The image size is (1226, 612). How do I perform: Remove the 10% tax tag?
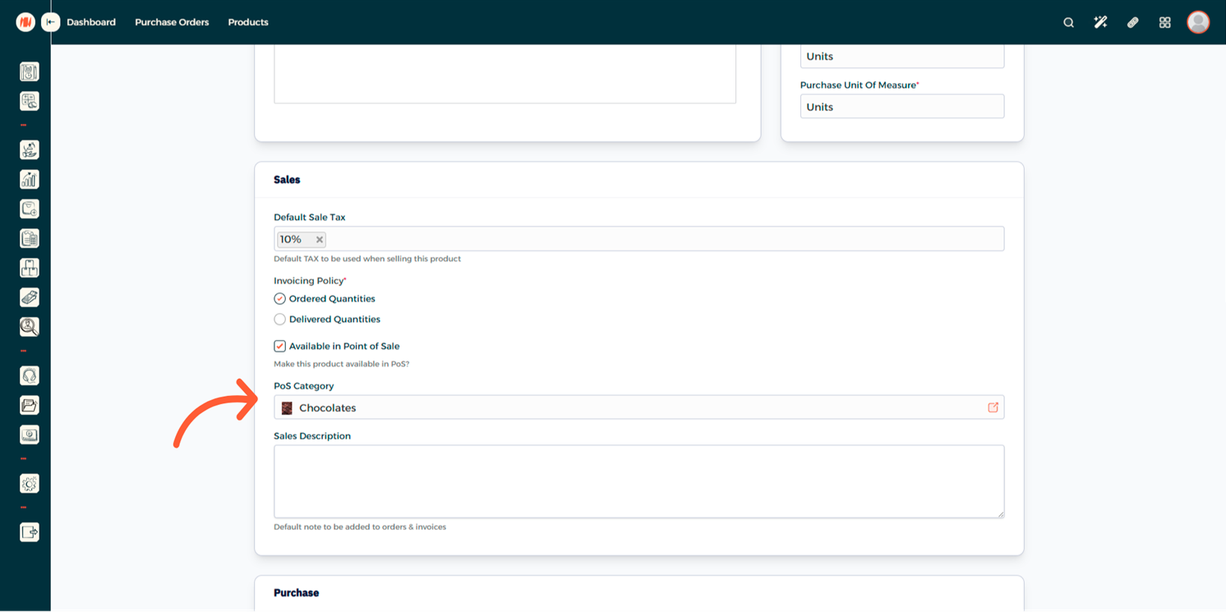(x=320, y=240)
